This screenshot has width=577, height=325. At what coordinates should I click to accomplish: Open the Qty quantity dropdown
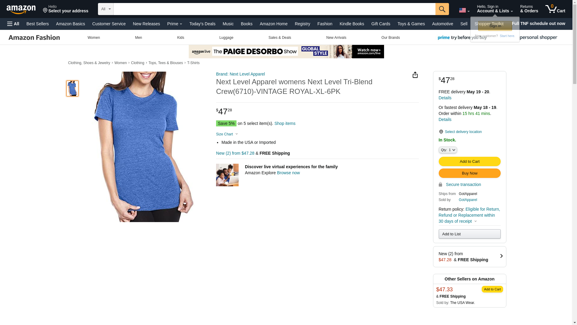(x=447, y=150)
